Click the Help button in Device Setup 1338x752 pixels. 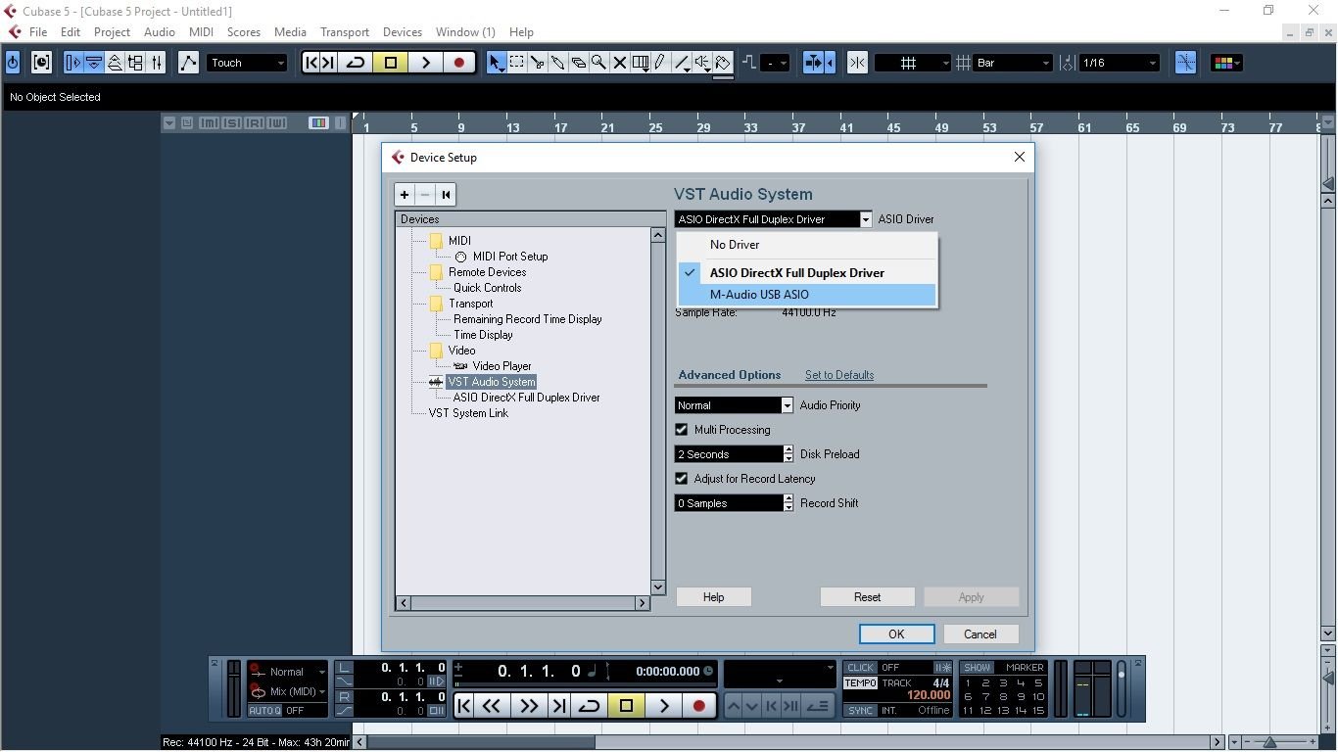click(713, 597)
